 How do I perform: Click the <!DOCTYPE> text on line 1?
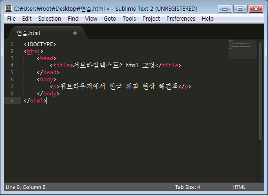click(40, 44)
